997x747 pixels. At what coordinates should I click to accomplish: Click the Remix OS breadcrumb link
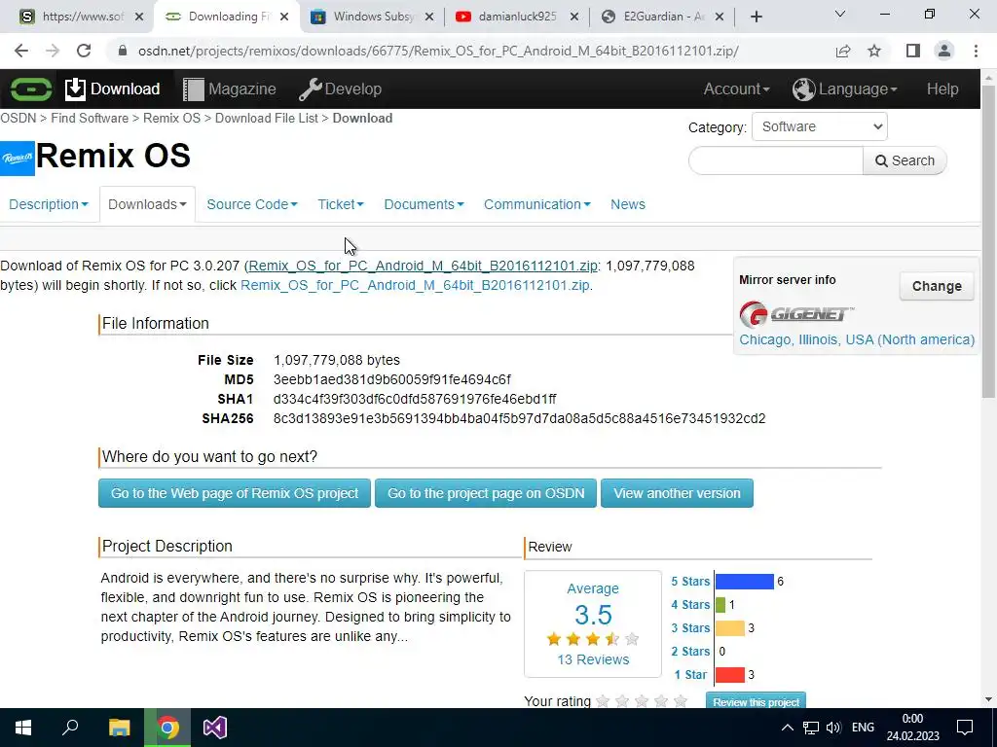[x=171, y=118]
